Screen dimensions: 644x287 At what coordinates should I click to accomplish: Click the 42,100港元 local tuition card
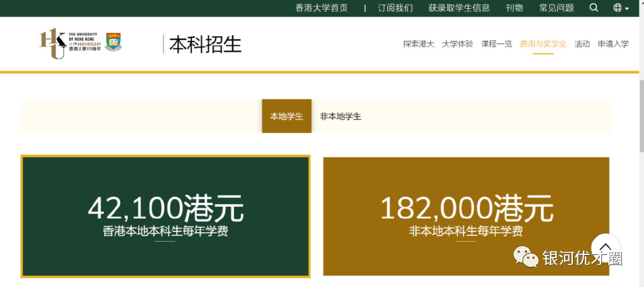point(165,216)
